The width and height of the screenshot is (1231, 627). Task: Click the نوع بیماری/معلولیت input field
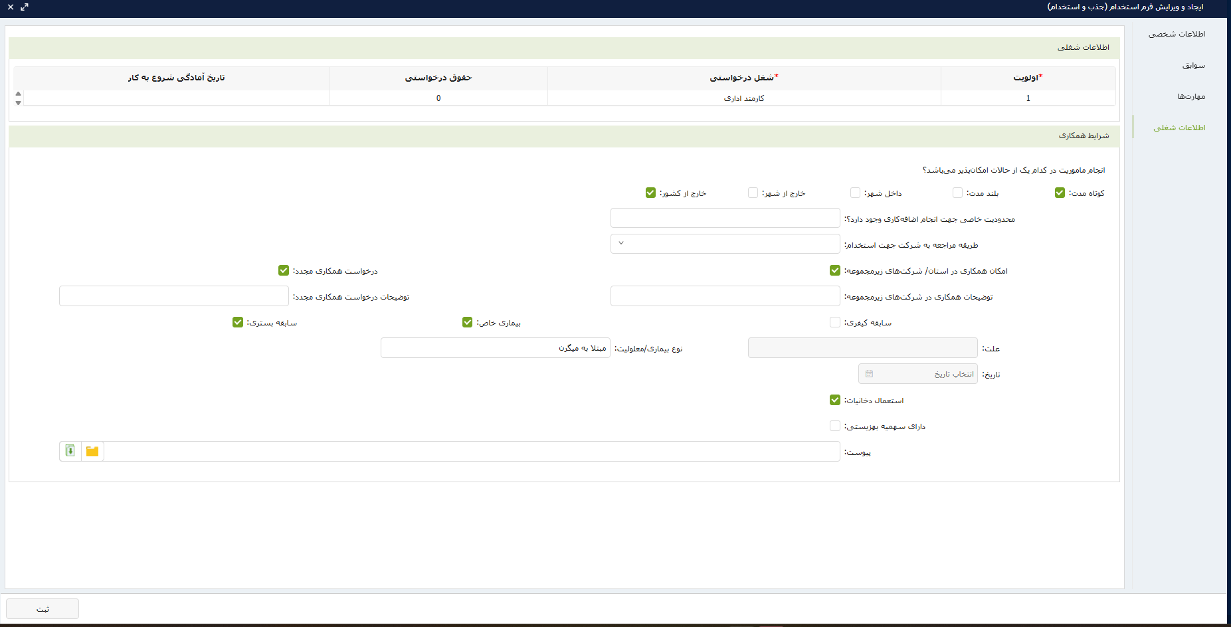[x=495, y=348]
